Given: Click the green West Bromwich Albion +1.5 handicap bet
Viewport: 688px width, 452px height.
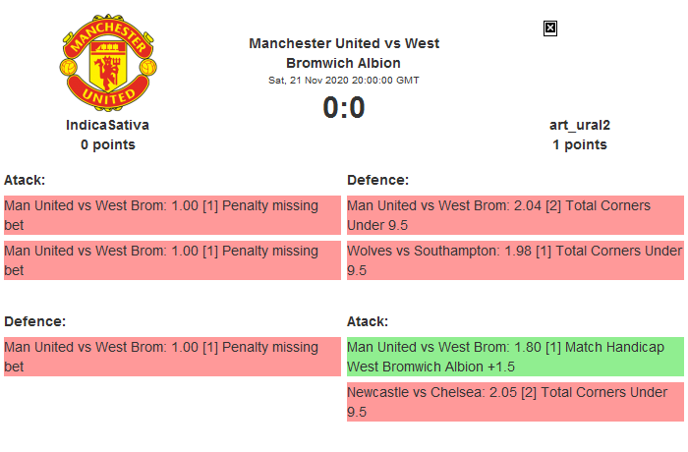Looking at the screenshot, I should coord(515,357).
